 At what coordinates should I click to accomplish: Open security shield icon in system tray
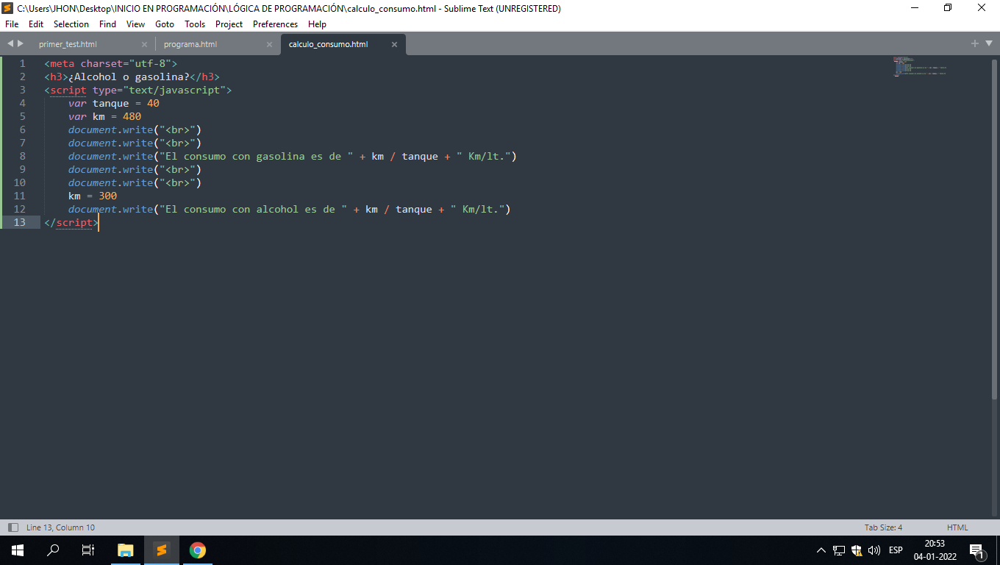[857, 550]
